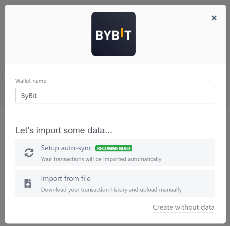Click the light gray dialog header area
This screenshot has width=230, height=226.
[x=50, y=36]
